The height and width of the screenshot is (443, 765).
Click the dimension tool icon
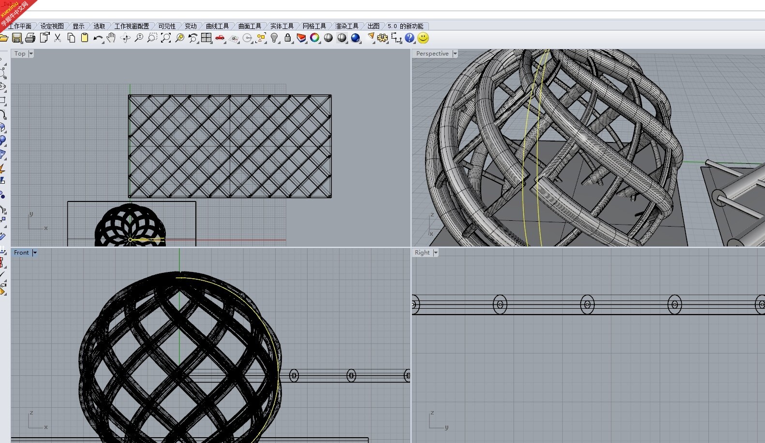(x=396, y=38)
